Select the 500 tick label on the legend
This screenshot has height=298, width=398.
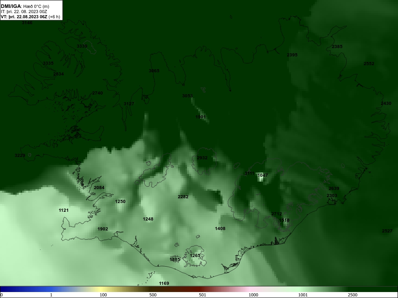[153, 295]
